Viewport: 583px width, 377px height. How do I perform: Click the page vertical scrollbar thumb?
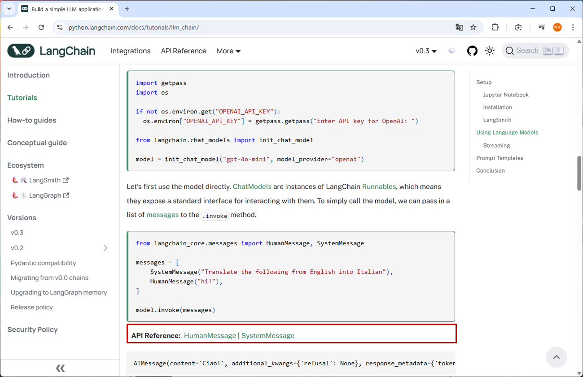coord(579,173)
